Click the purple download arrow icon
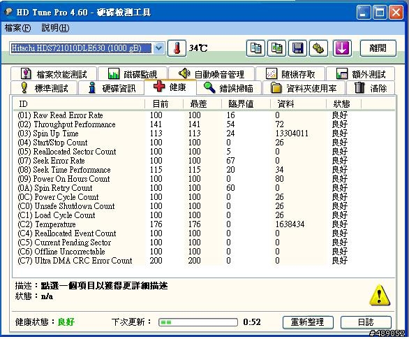The width and height of the screenshot is (409, 339). tap(342, 48)
